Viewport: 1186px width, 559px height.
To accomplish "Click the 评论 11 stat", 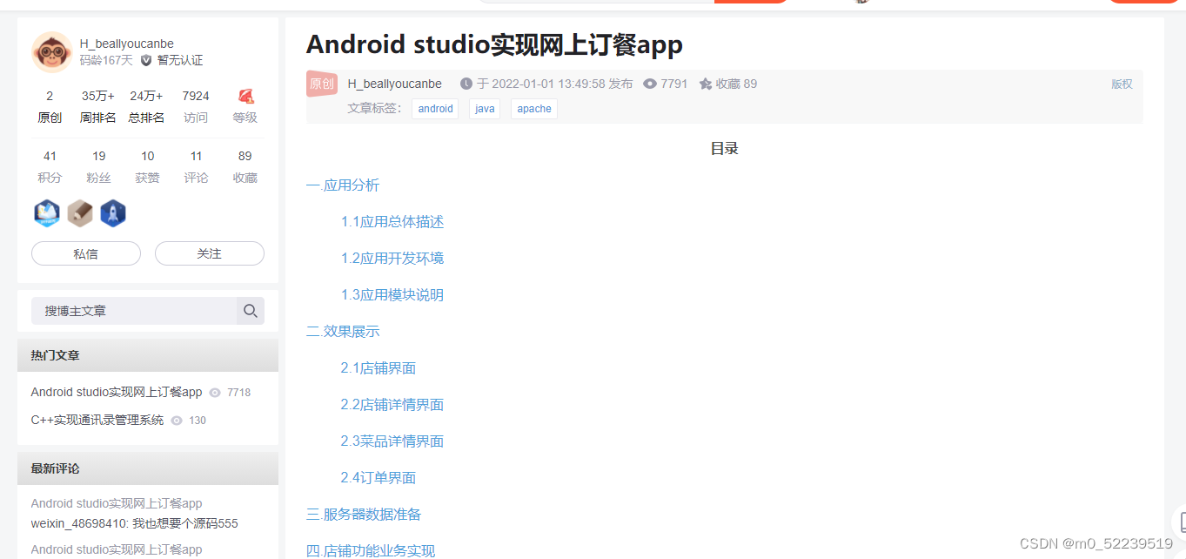I will pyautogui.click(x=196, y=166).
